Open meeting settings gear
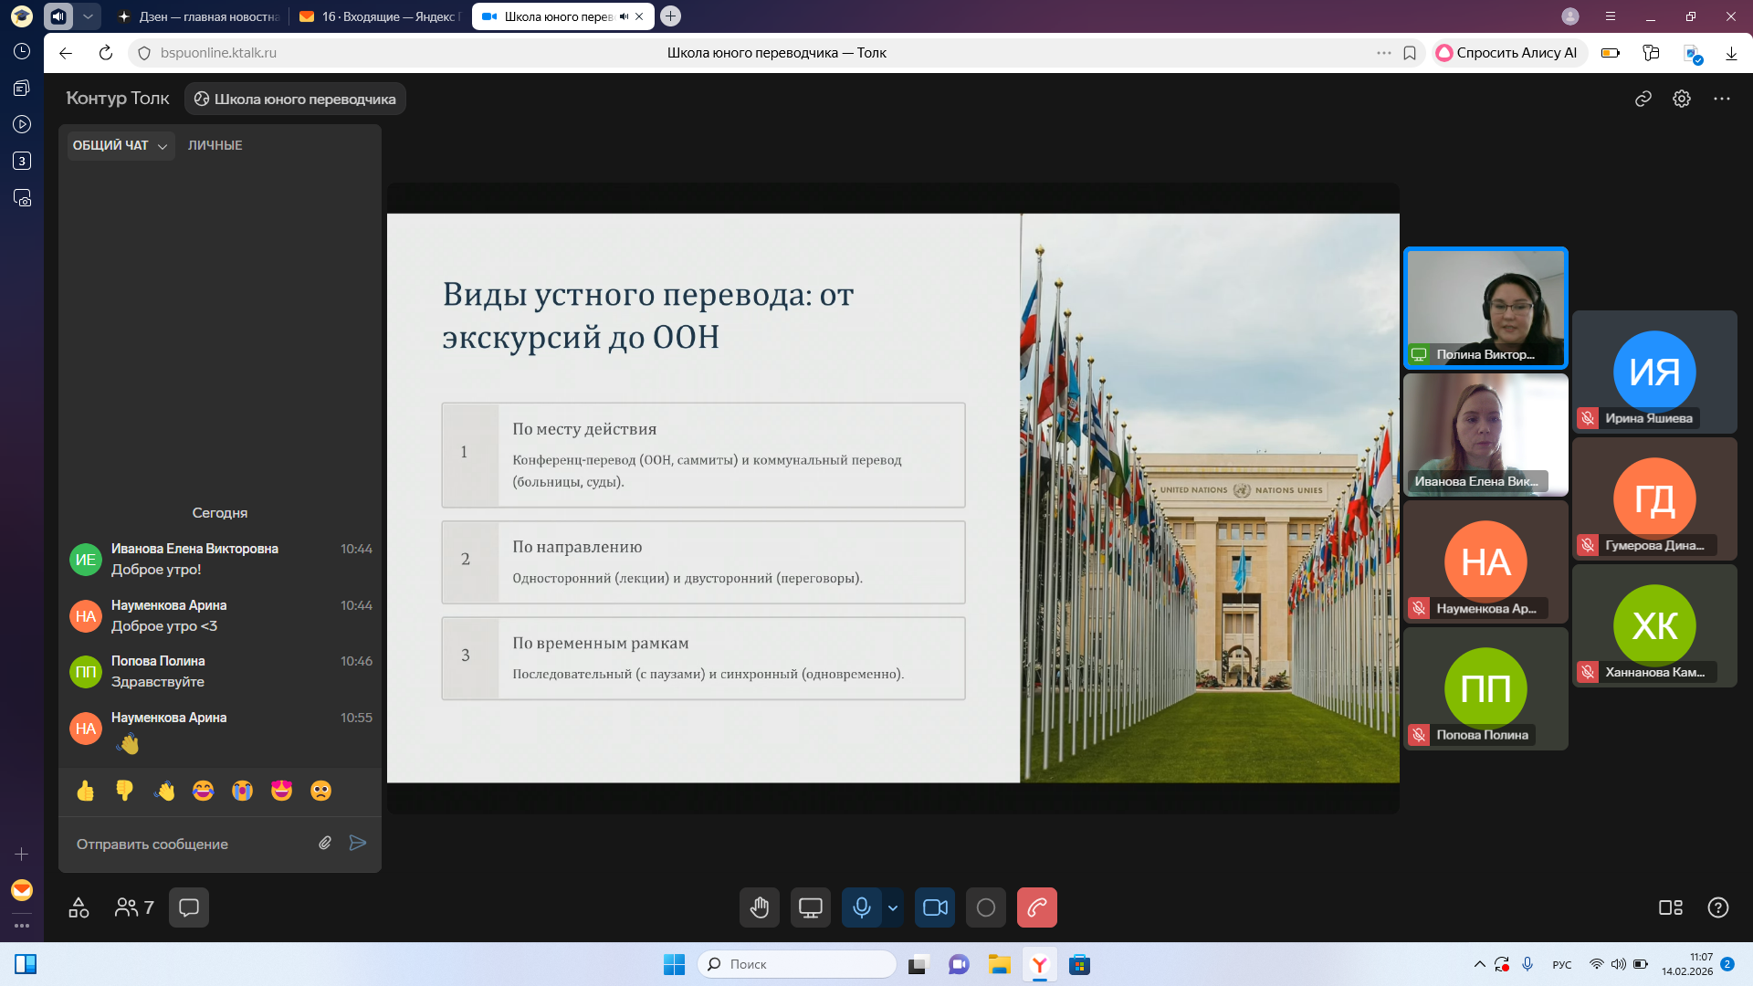 coord(1681,99)
